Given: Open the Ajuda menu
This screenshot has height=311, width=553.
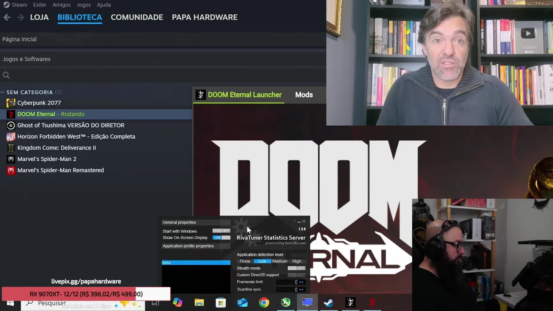Looking at the screenshot, I should pyautogui.click(x=104, y=5).
